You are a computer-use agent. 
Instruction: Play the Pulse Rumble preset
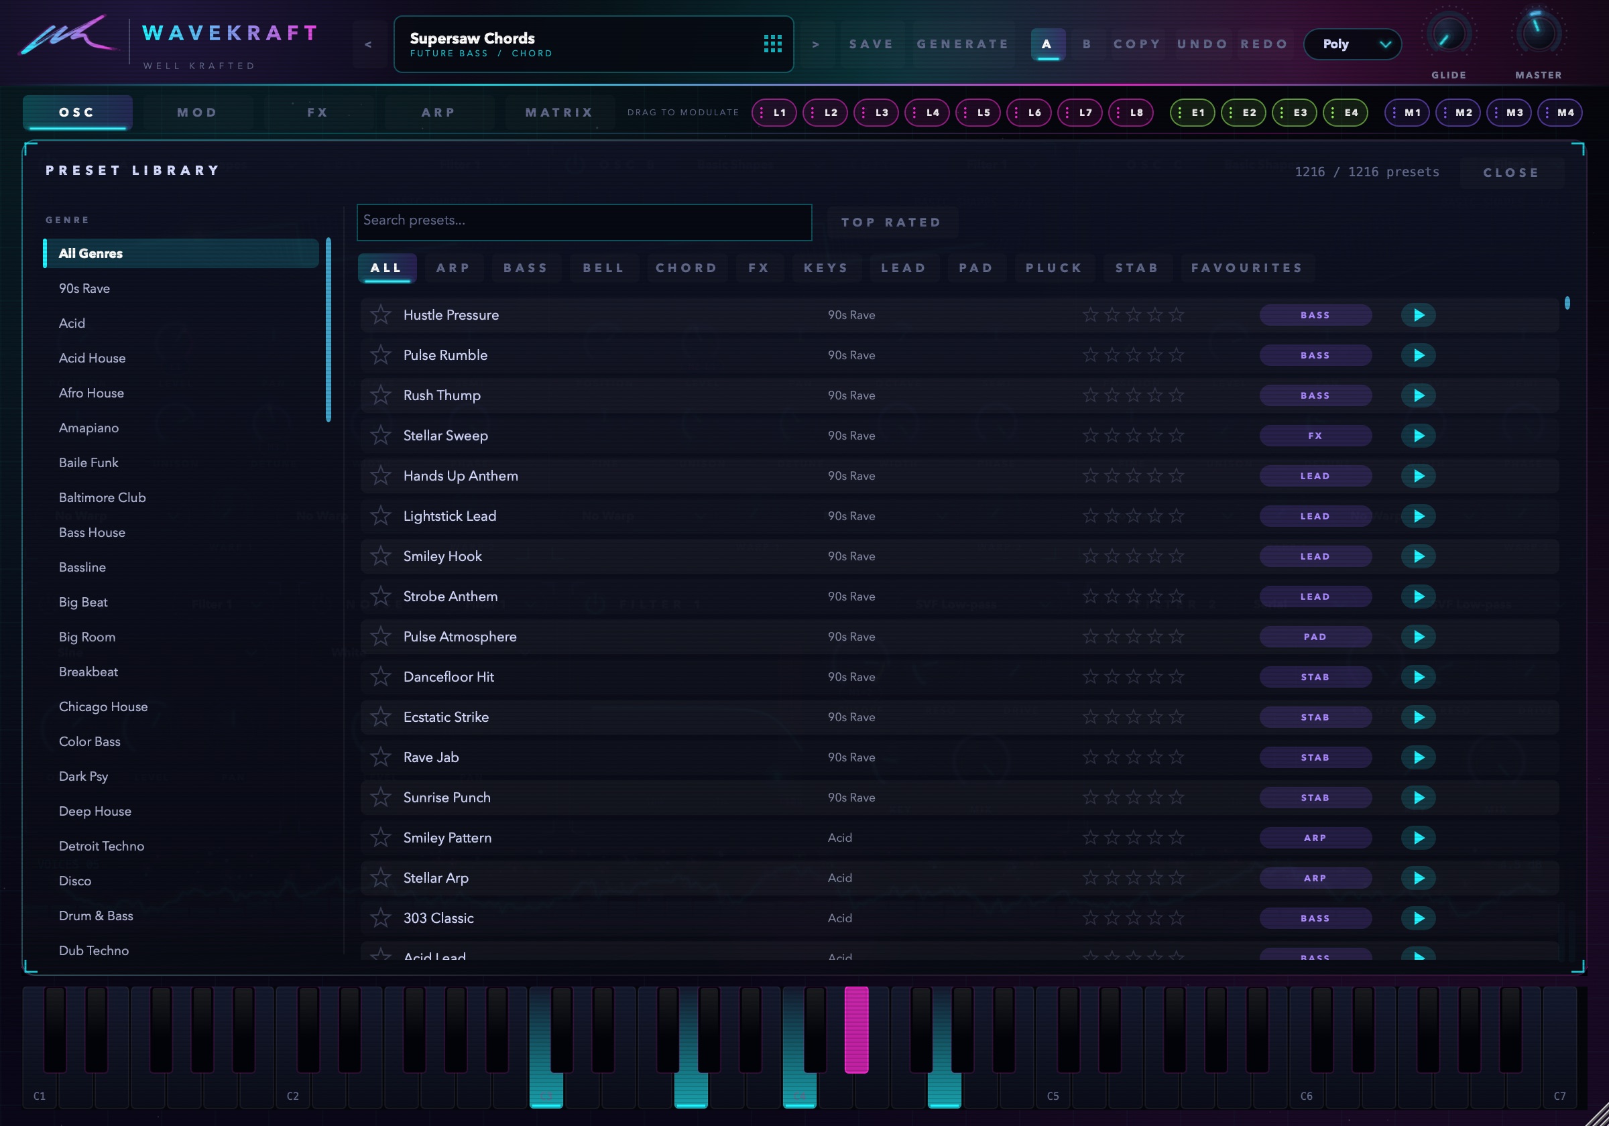point(1418,355)
